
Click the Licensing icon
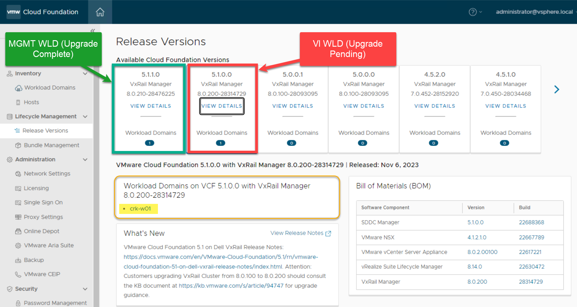(18, 189)
